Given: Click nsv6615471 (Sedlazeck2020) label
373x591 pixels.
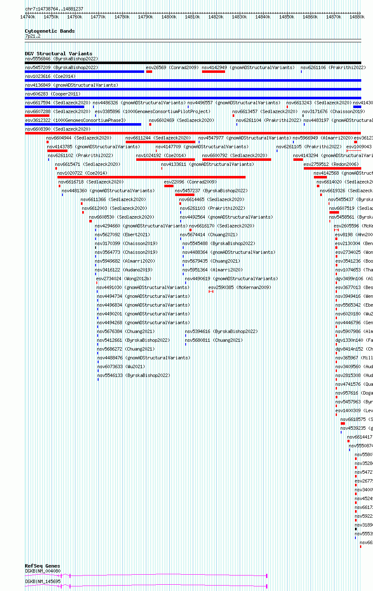Looking at the screenshot, I should (88, 164).
